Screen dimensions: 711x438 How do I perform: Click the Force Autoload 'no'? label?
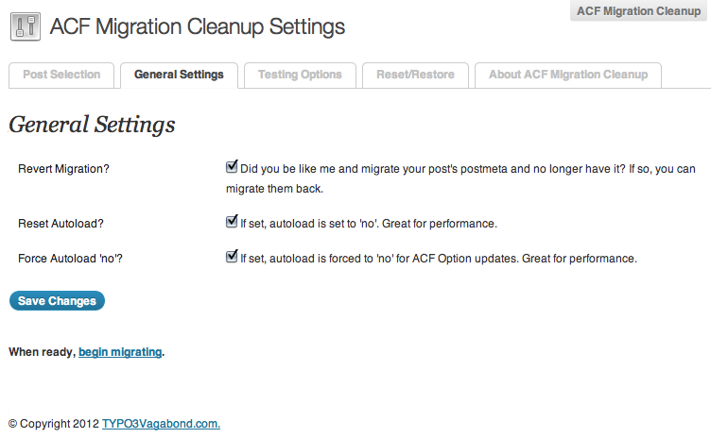click(x=70, y=259)
